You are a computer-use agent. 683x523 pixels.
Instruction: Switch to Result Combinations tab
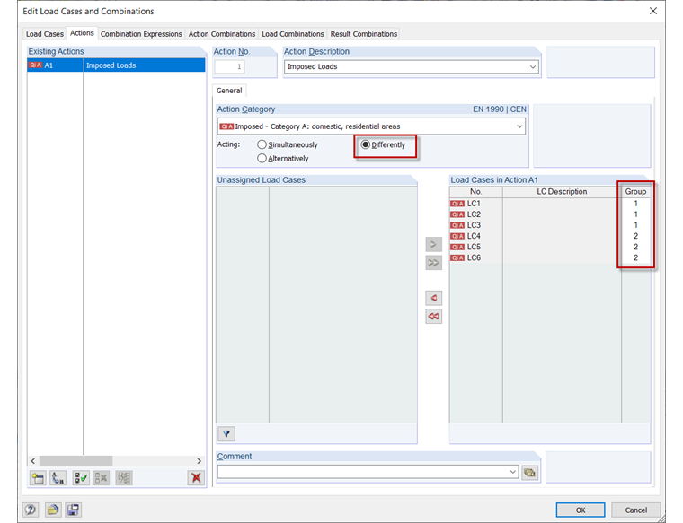(364, 34)
